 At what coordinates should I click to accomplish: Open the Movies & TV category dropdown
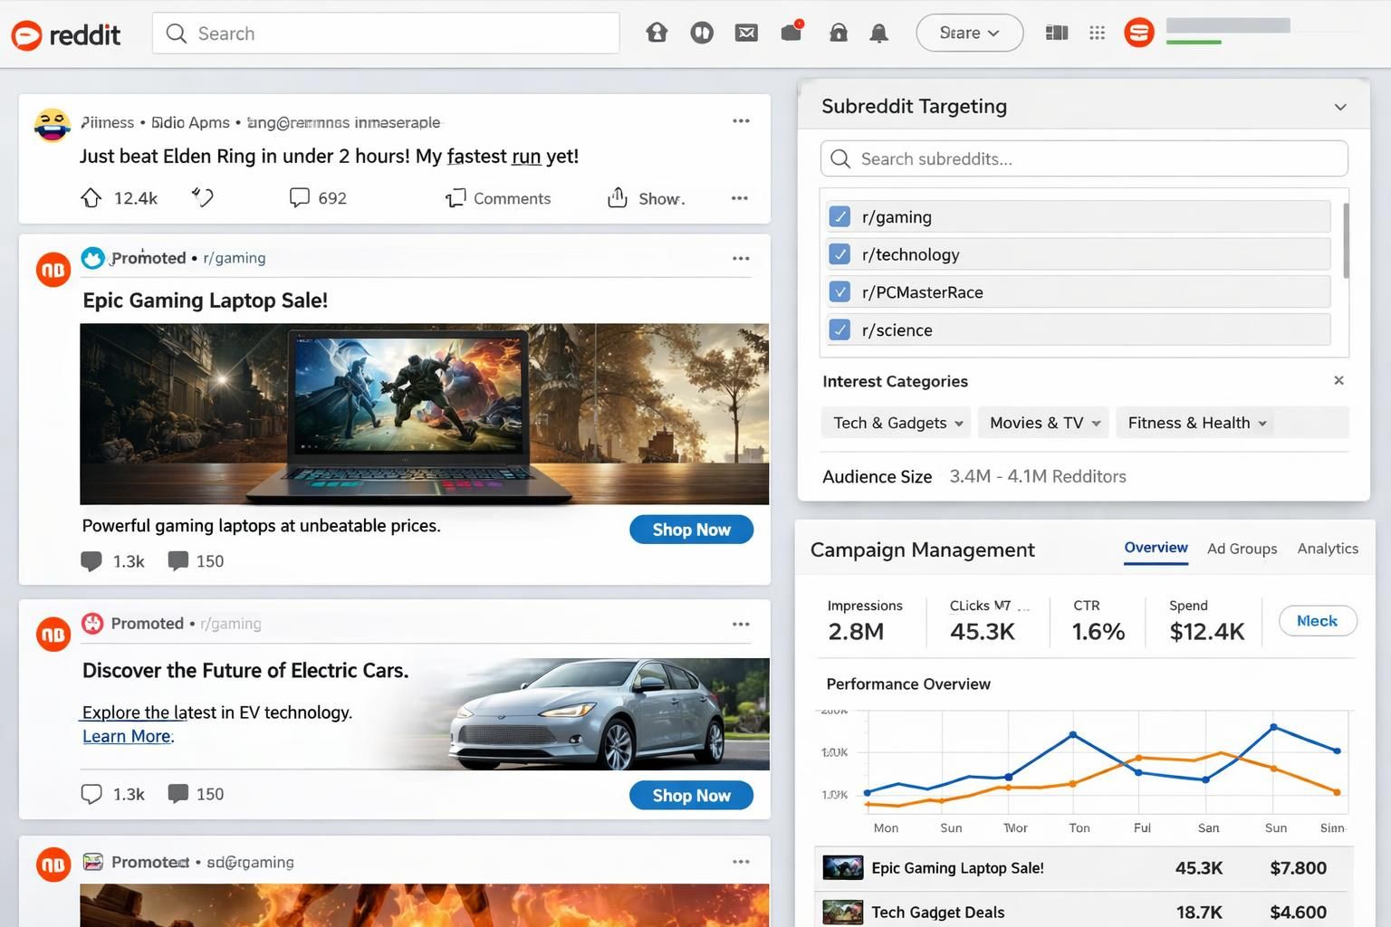tap(1043, 423)
